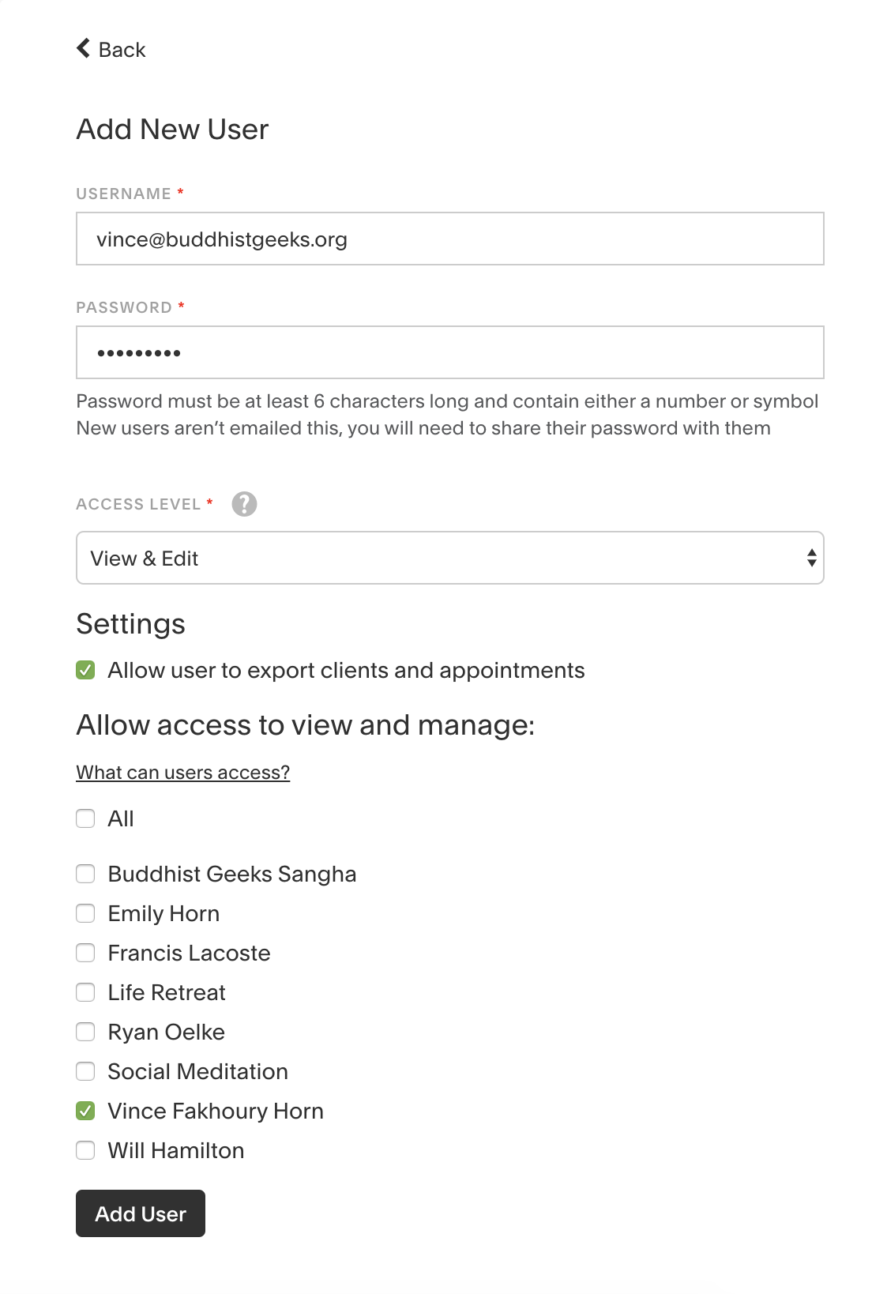Open the View & Edit access dropdown
The width and height of the screenshot is (872, 1294).
coord(450,558)
